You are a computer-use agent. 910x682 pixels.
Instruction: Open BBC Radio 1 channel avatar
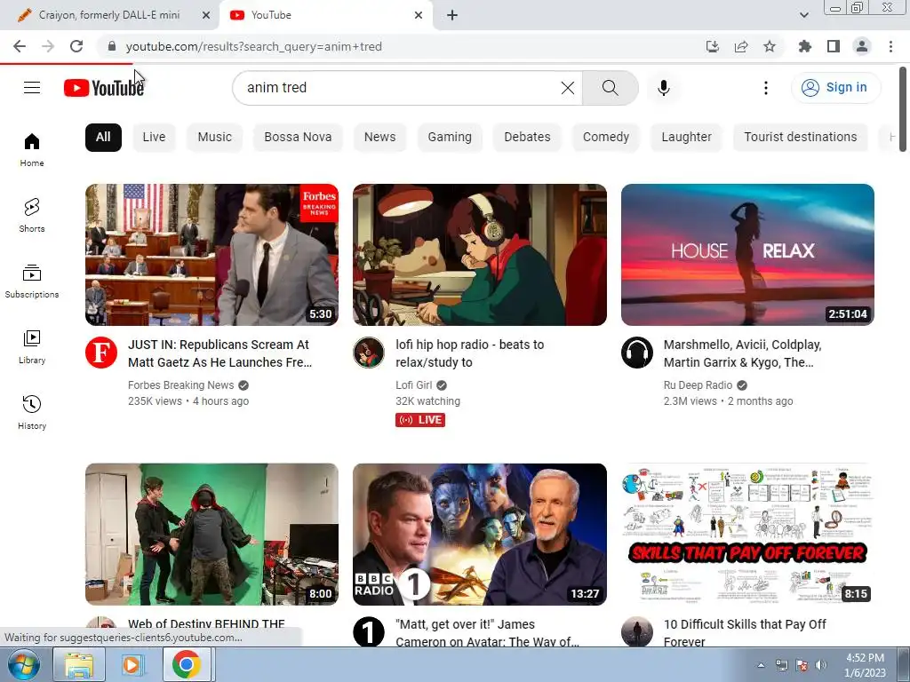[x=369, y=631]
